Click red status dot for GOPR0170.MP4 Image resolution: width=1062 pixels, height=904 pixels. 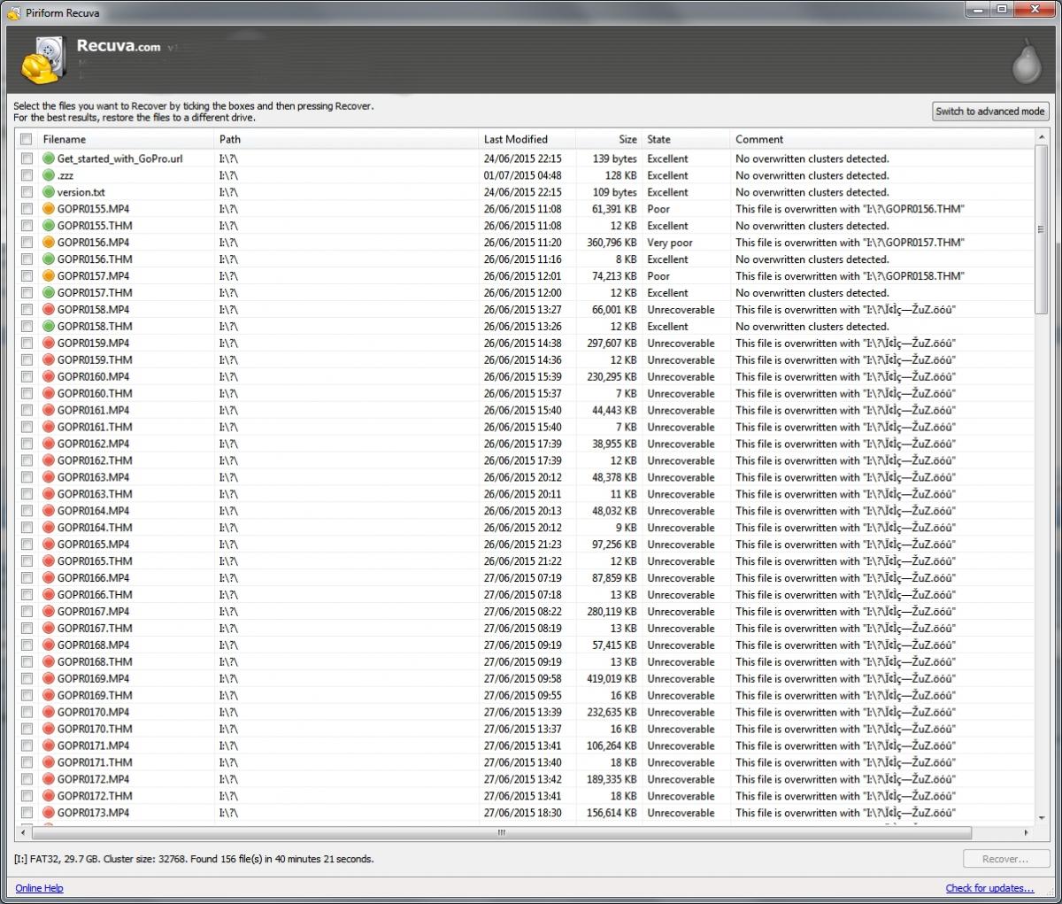point(50,712)
